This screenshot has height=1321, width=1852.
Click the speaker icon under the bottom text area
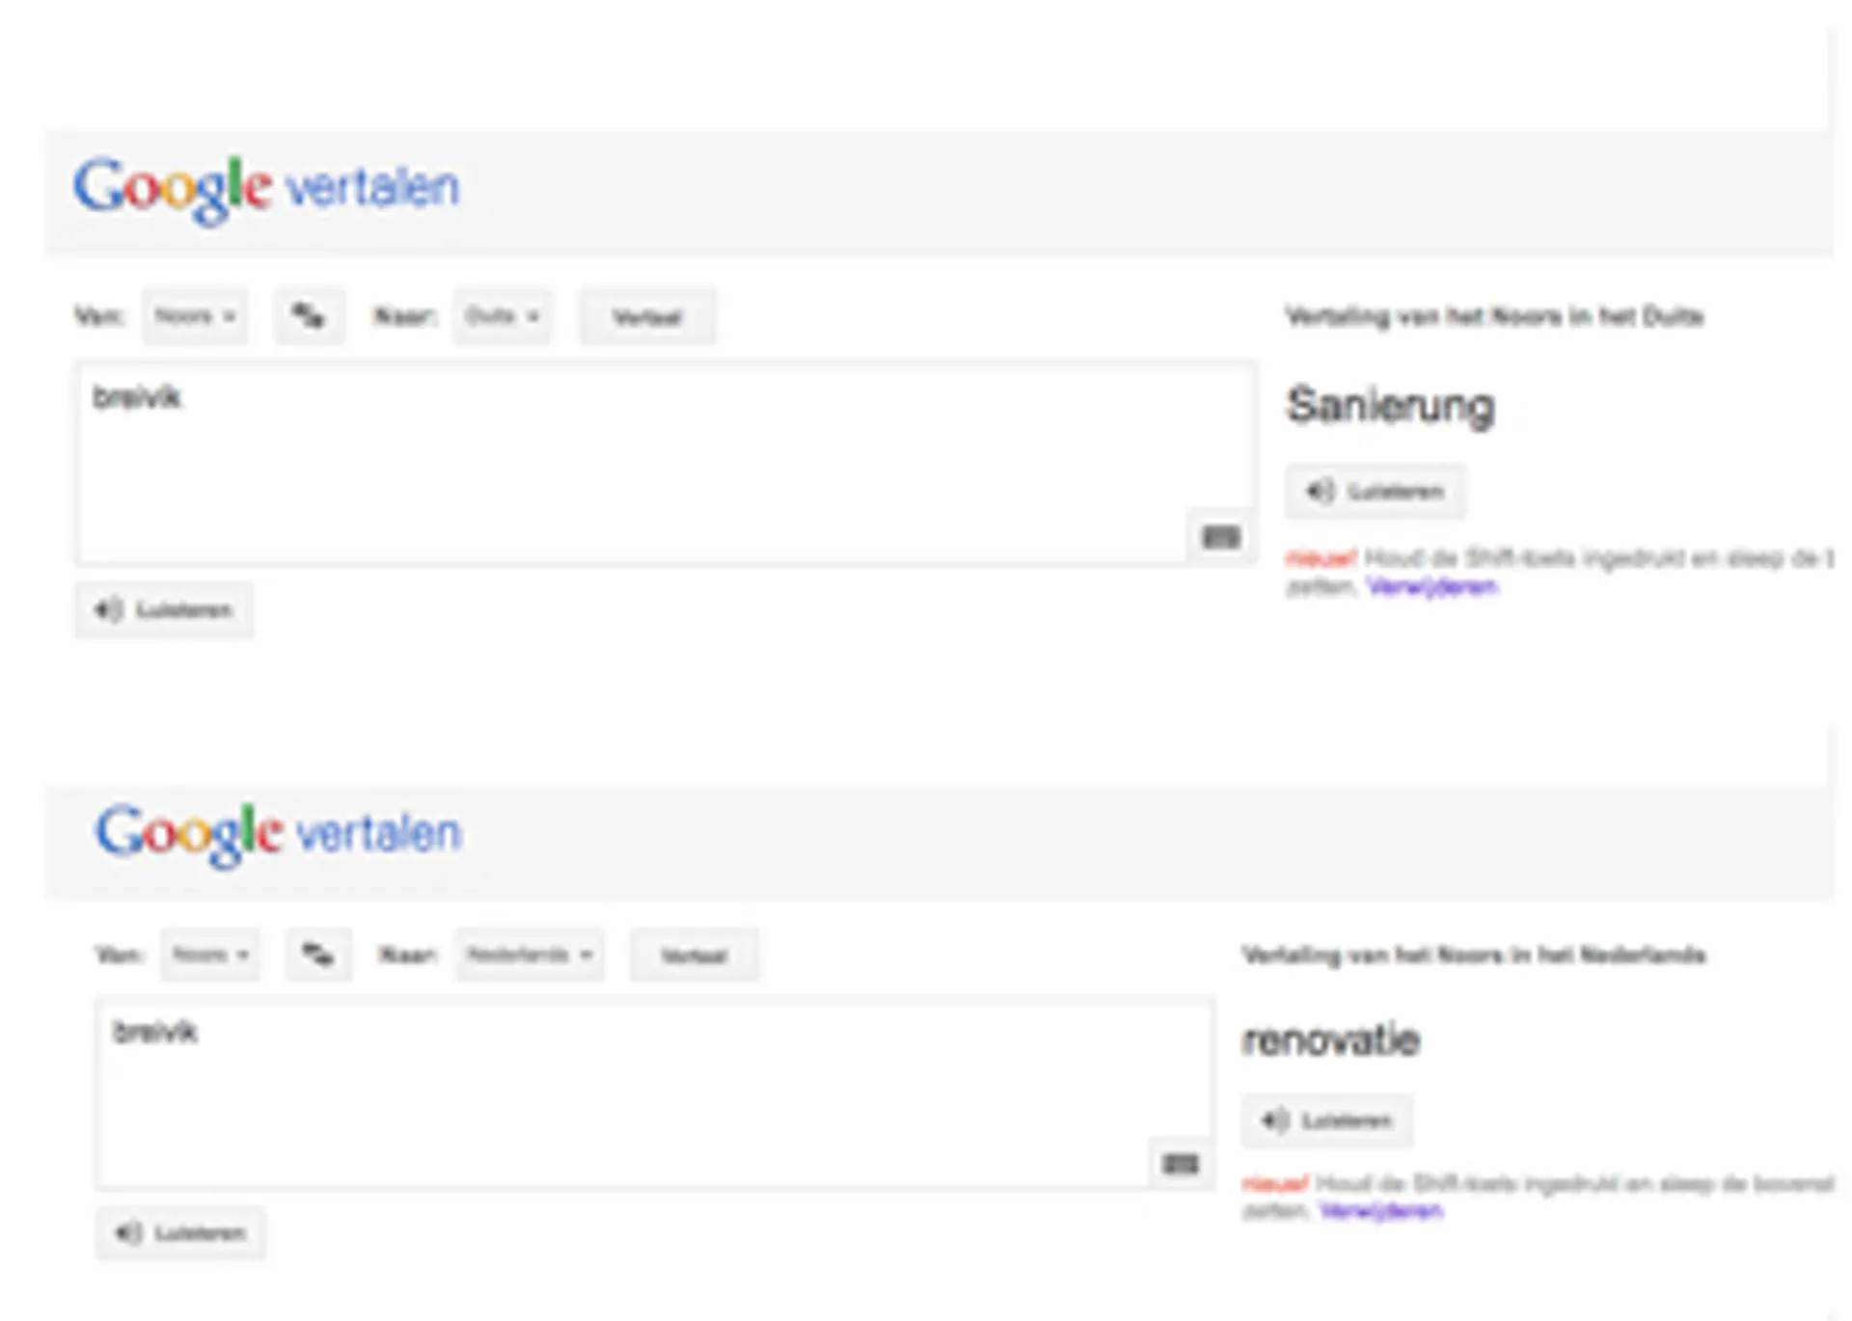pos(126,1233)
